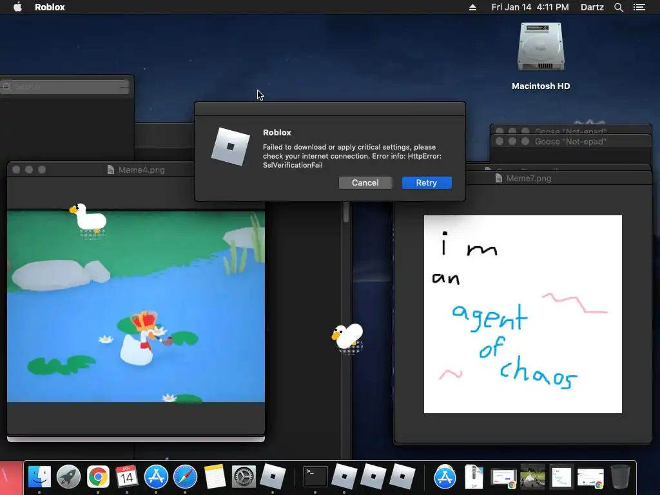Click the eject icon in the menu bar
660x495 pixels.
(472, 7)
